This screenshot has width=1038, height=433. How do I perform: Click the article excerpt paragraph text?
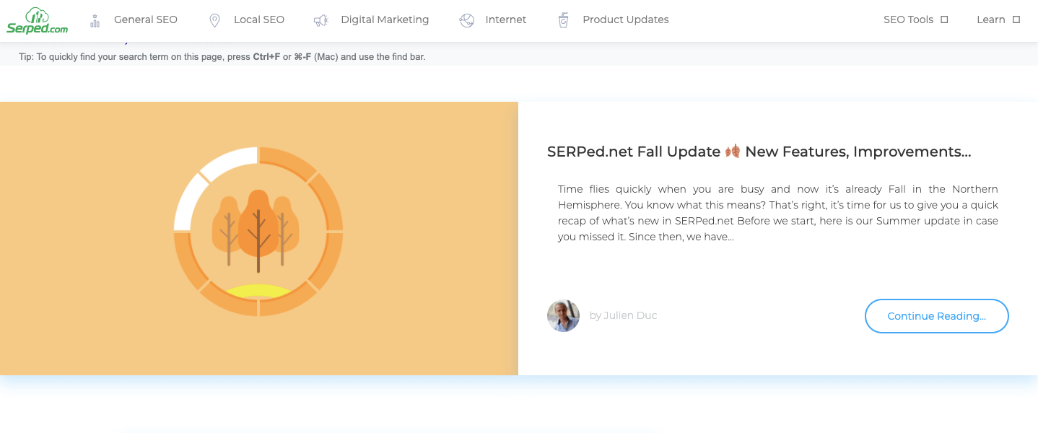click(x=778, y=213)
